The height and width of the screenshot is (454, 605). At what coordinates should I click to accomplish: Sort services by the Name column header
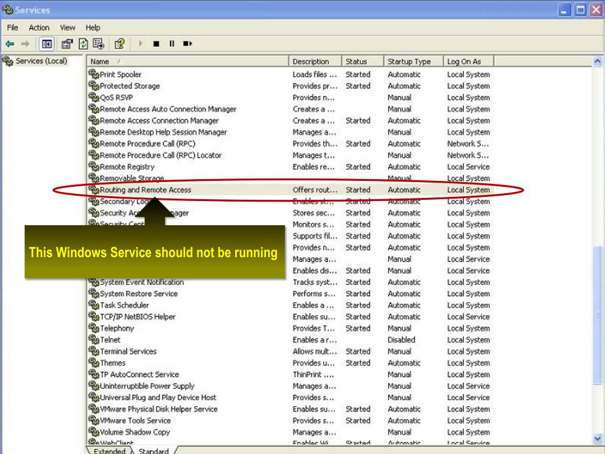[x=187, y=61]
